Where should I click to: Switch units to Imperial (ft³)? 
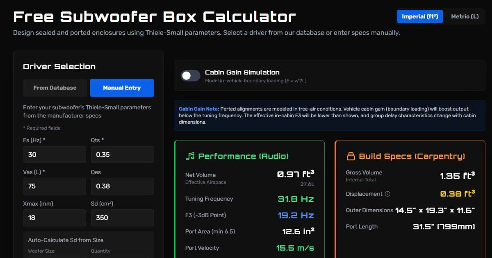pyautogui.click(x=420, y=16)
